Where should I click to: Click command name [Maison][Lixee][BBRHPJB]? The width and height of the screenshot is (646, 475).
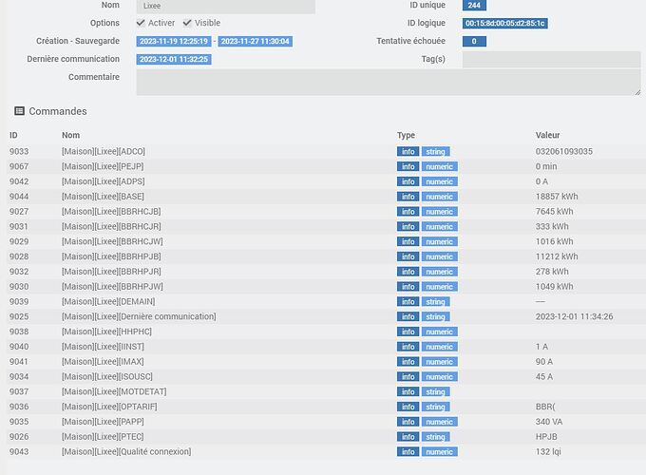point(111,256)
